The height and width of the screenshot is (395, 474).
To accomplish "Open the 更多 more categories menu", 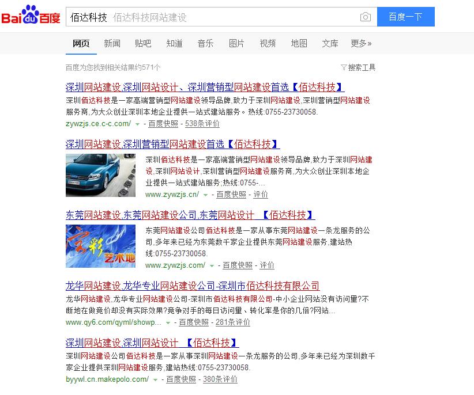I will click(x=361, y=43).
